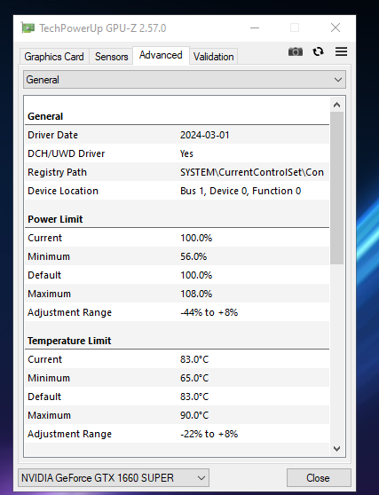Open the NVIDIA GeForce GTX 1660 SUPER selector
The height and width of the screenshot is (495, 379).
114,477
